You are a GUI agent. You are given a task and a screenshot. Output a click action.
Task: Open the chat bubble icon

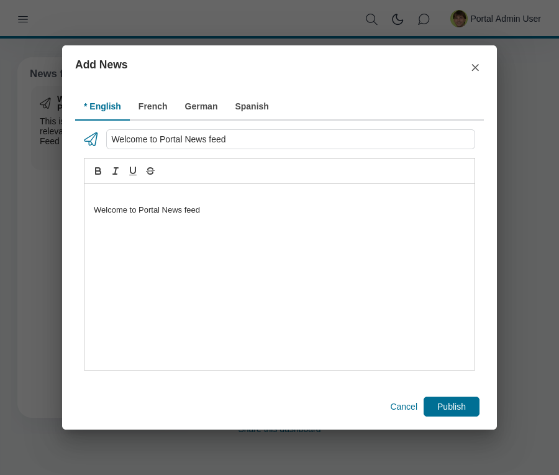(x=424, y=19)
